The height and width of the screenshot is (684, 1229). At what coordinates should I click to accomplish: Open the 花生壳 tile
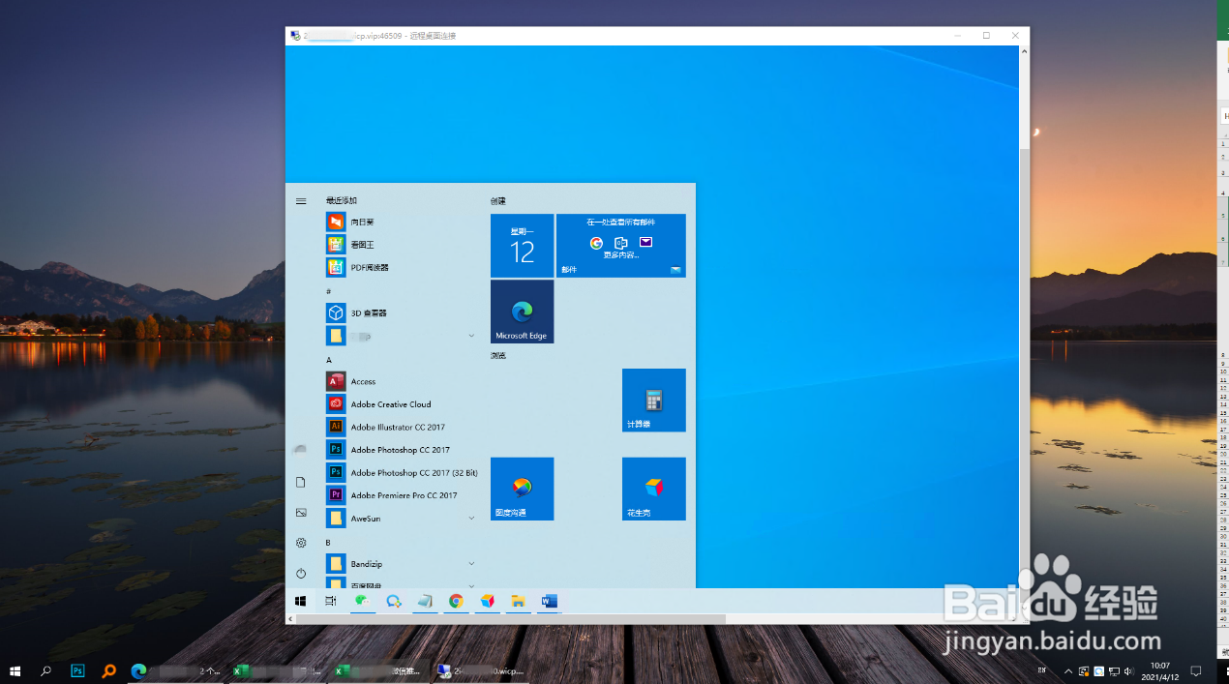tap(654, 489)
